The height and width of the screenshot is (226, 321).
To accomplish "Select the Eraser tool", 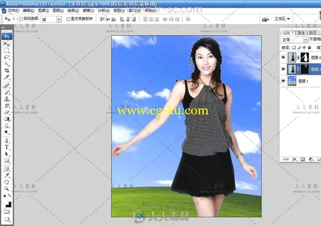I will (x=7, y=112).
